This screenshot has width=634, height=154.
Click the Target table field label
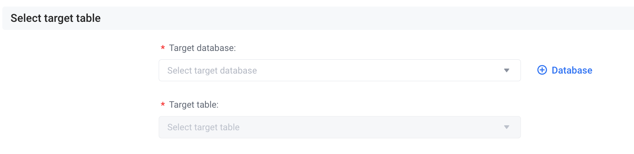point(194,105)
